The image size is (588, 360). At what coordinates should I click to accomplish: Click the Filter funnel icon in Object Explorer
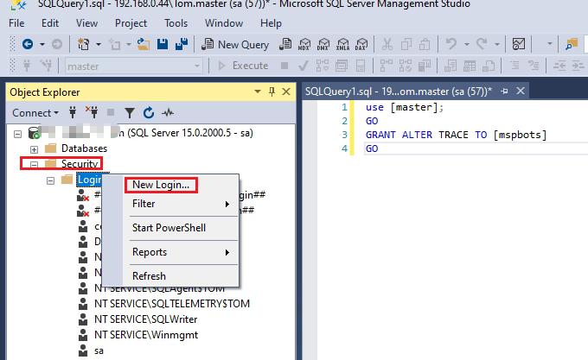tap(129, 112)
